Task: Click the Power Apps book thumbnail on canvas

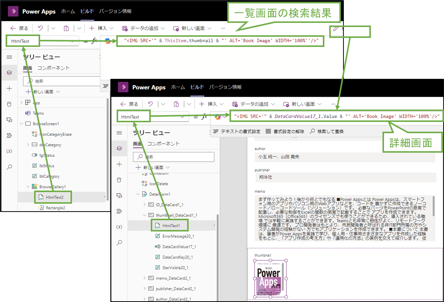Action: coord(270,279)
